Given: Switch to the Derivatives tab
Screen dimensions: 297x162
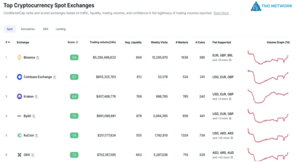Looking at the screenshot, I should pos(28,29).
